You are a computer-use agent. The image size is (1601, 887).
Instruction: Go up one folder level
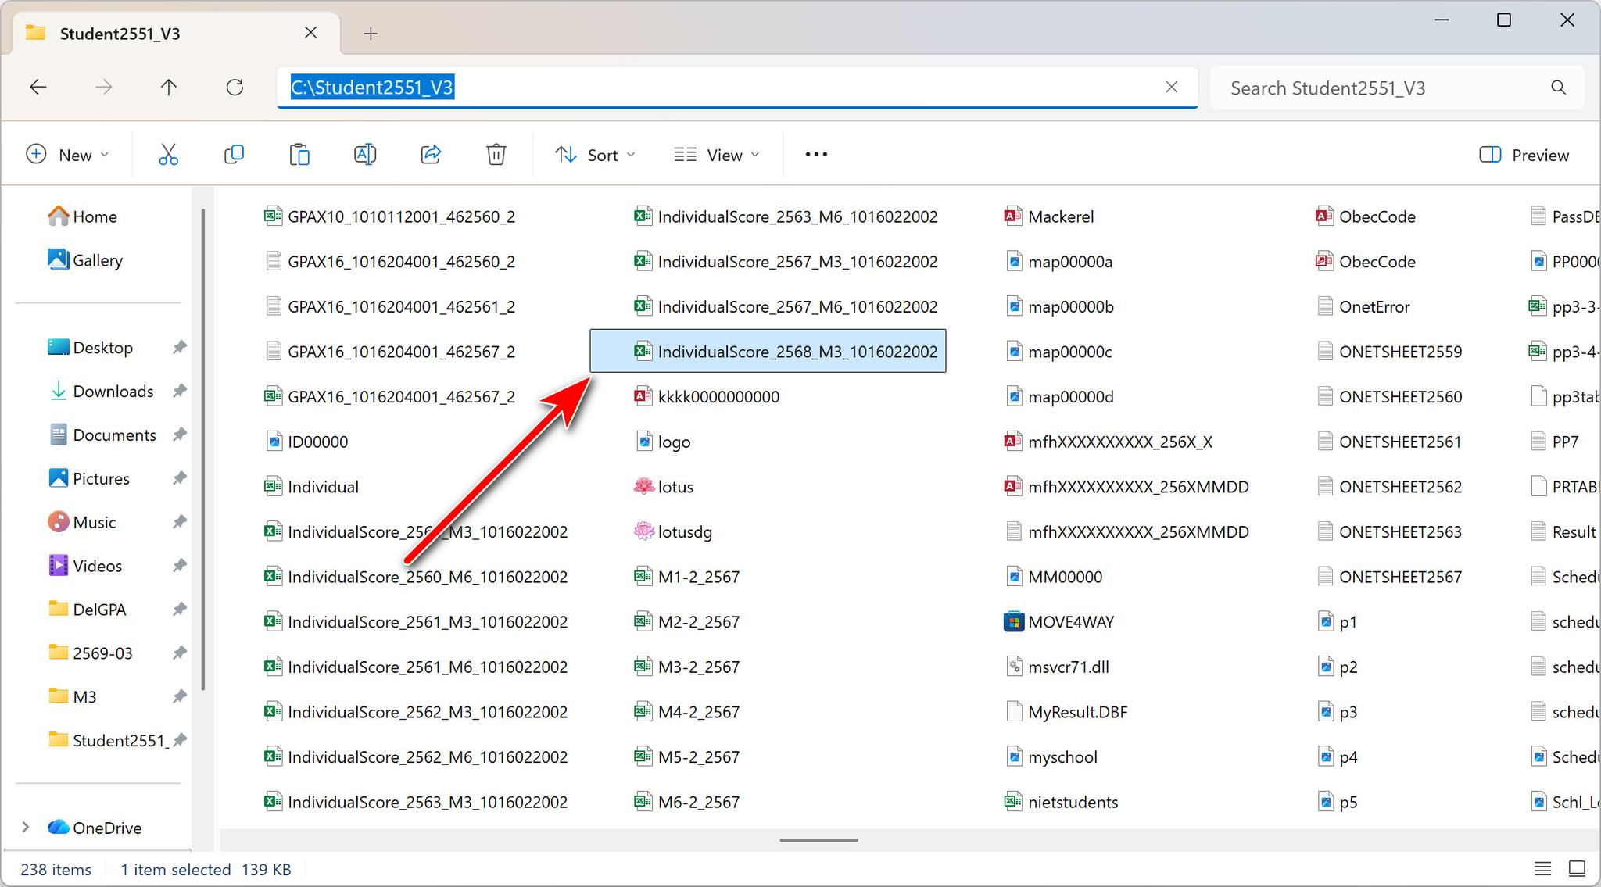coord(169,88)
